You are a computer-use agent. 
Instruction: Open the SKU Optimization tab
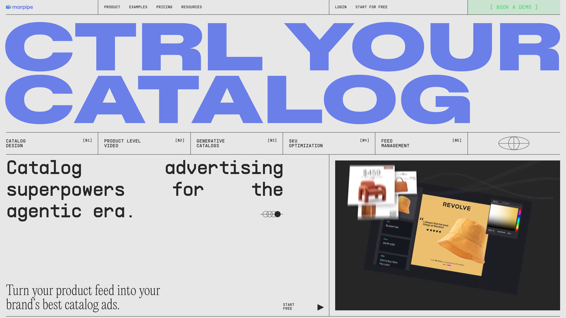tap(329, 143)
